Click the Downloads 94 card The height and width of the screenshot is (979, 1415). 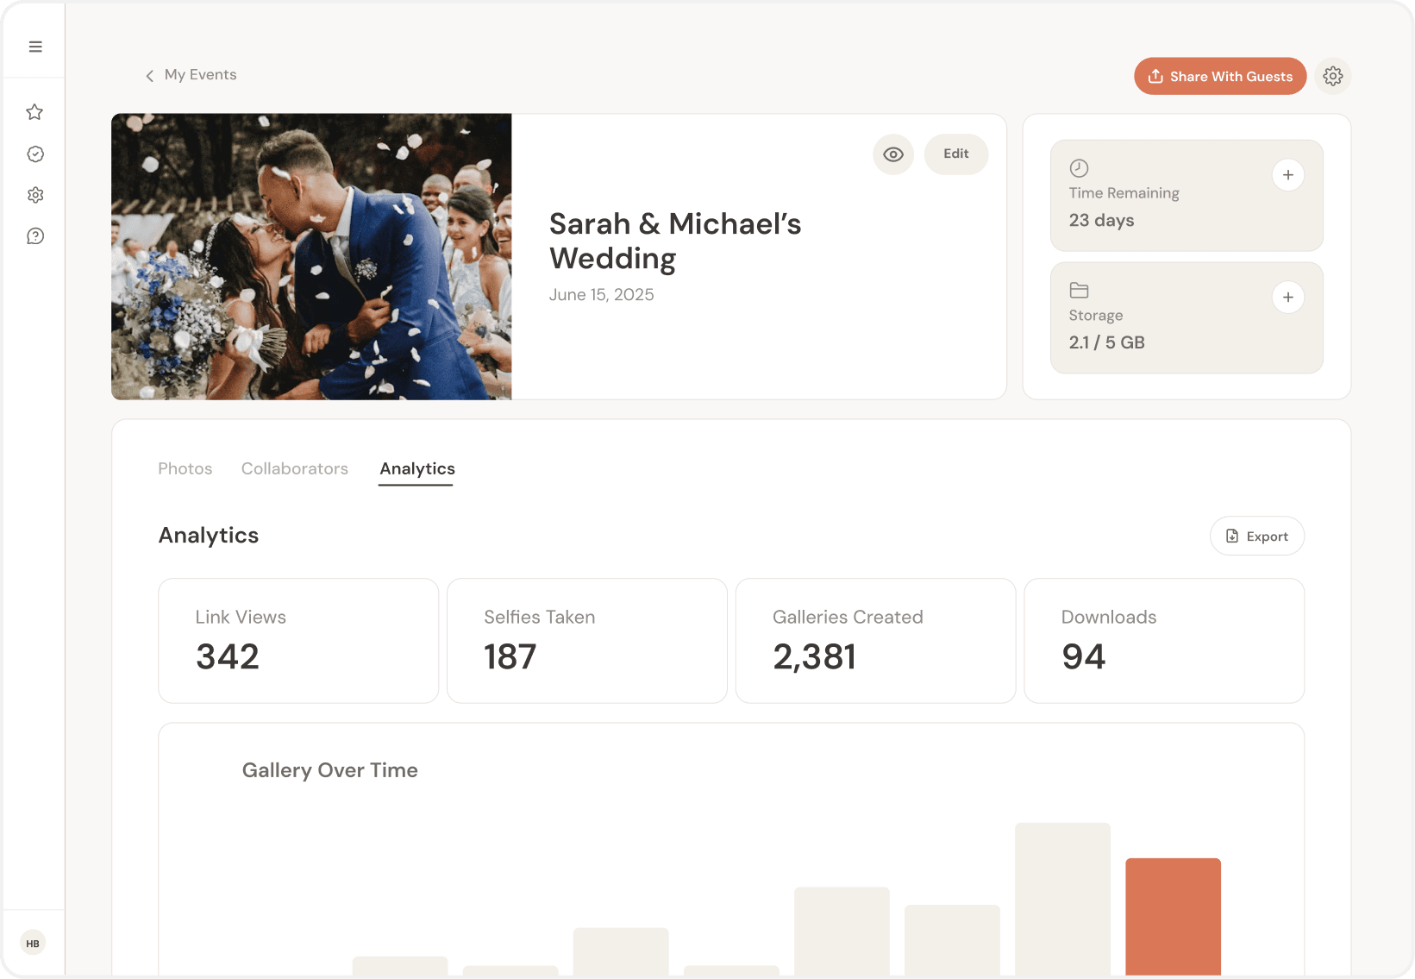point(1164,641)
